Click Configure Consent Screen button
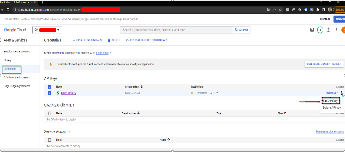345x152 pixels. tap(324, 64)
